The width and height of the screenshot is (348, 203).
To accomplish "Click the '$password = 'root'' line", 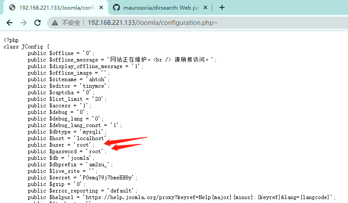I will pos(67,151).
